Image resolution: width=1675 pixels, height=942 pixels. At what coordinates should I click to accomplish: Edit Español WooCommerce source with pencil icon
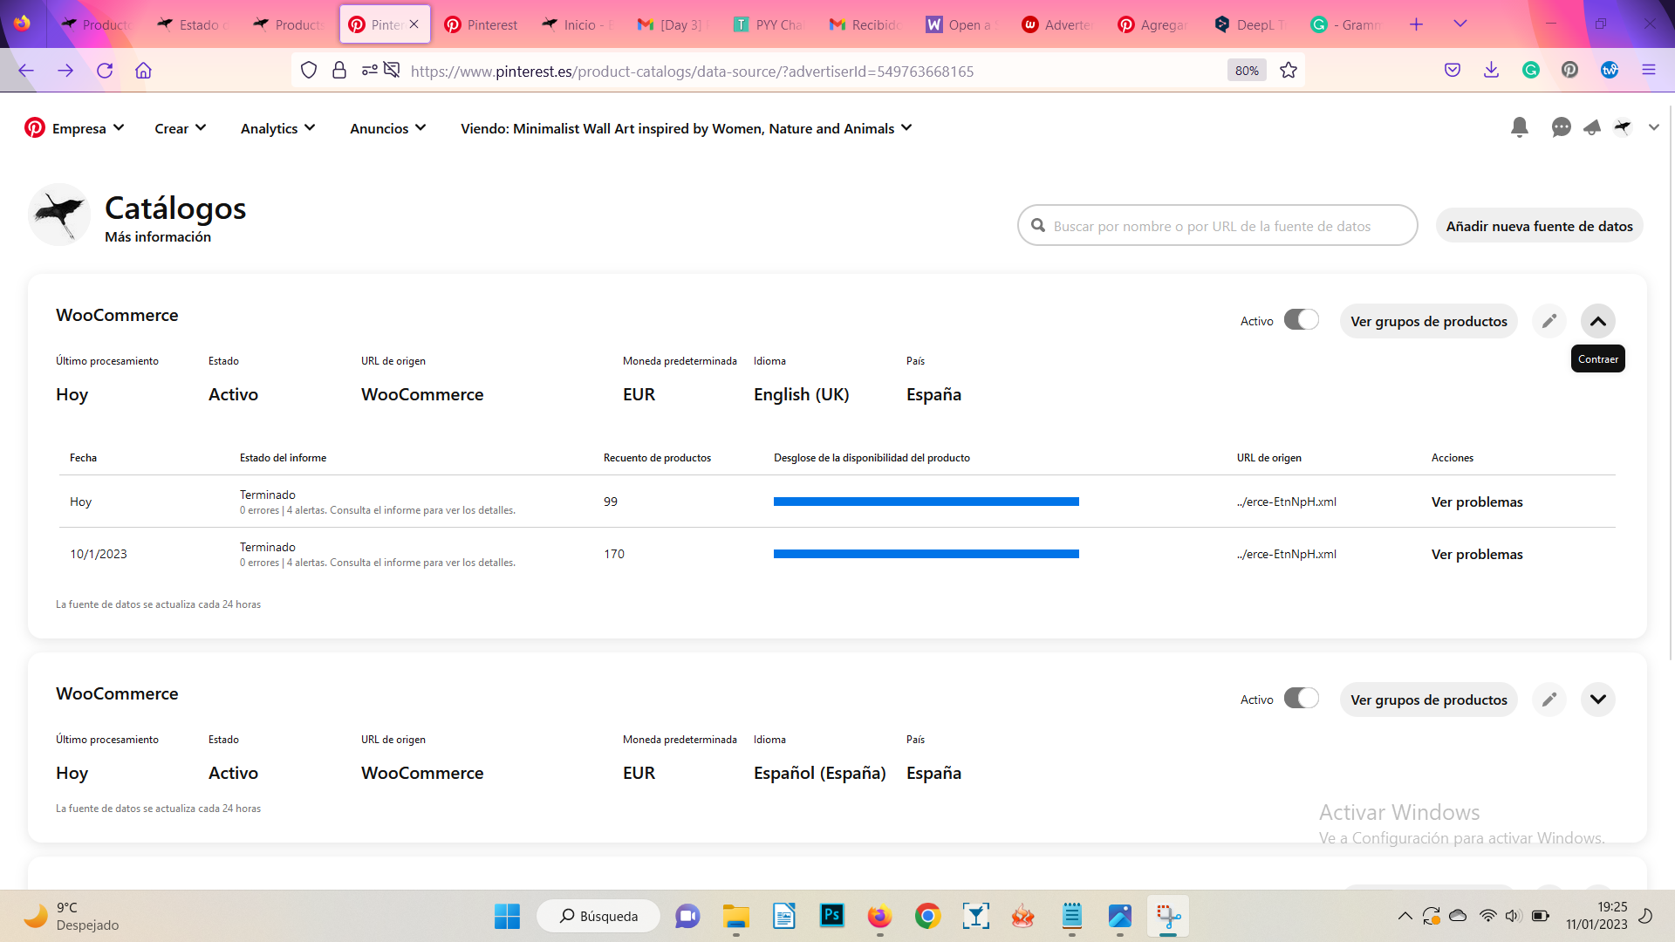[x=1549, y=700]
